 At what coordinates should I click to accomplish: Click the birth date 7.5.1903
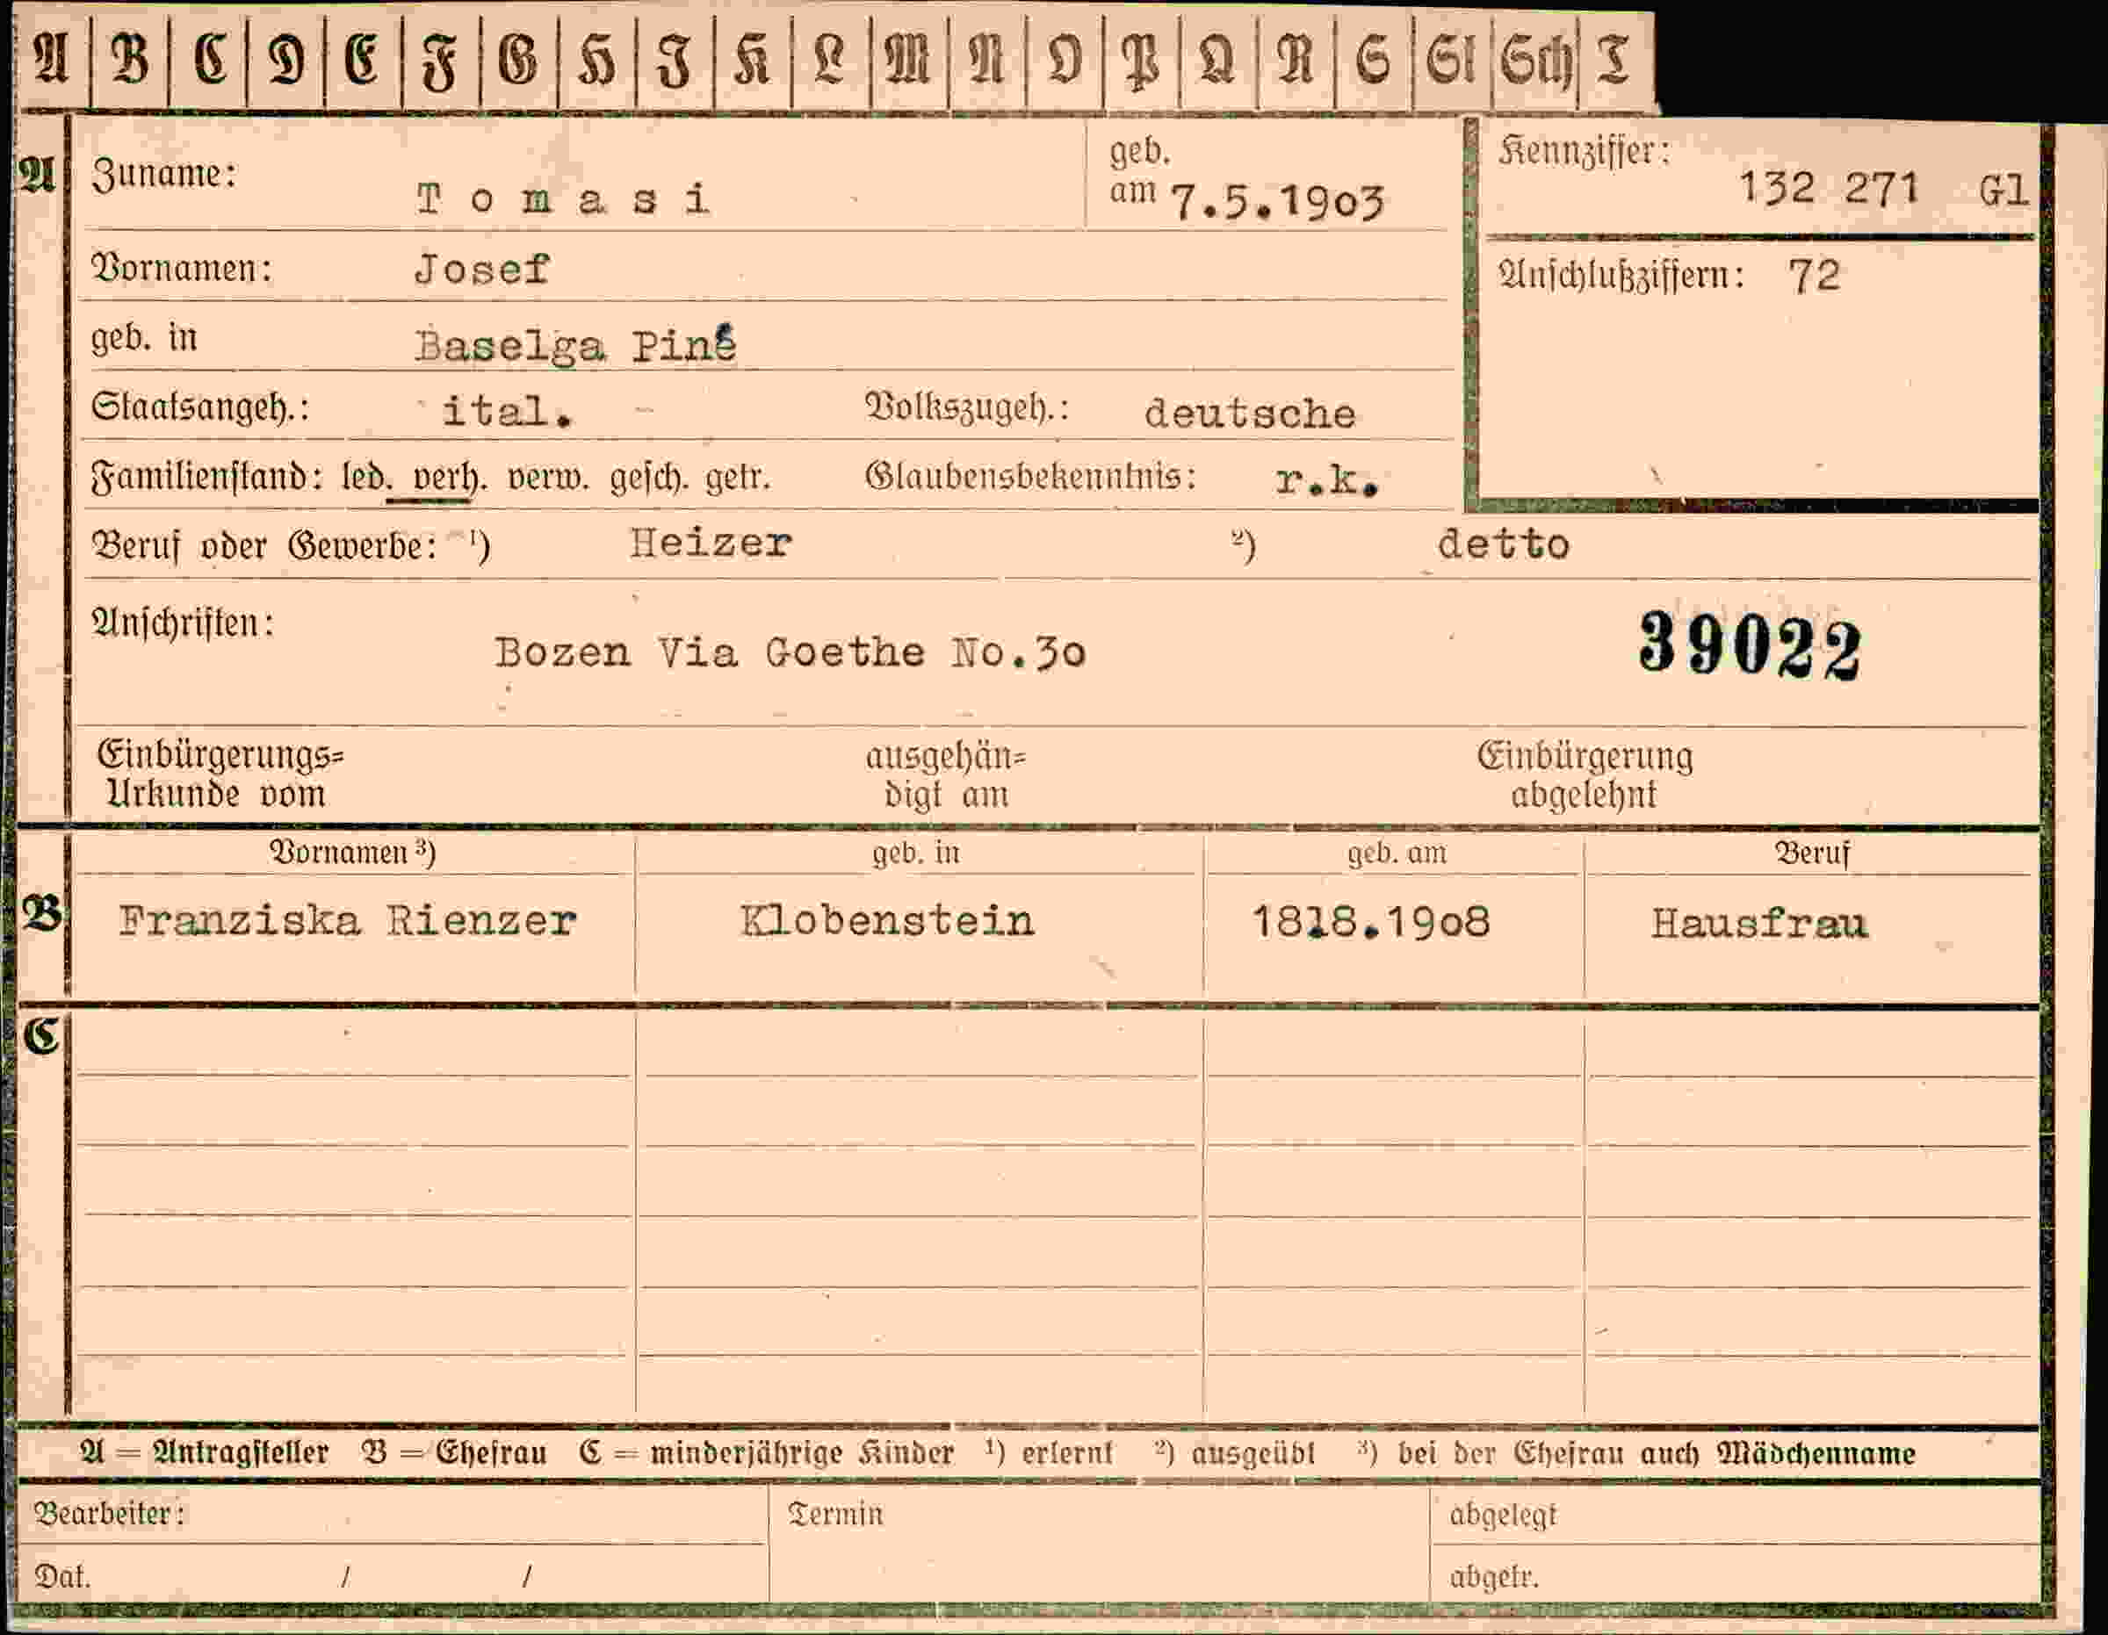1277,202
